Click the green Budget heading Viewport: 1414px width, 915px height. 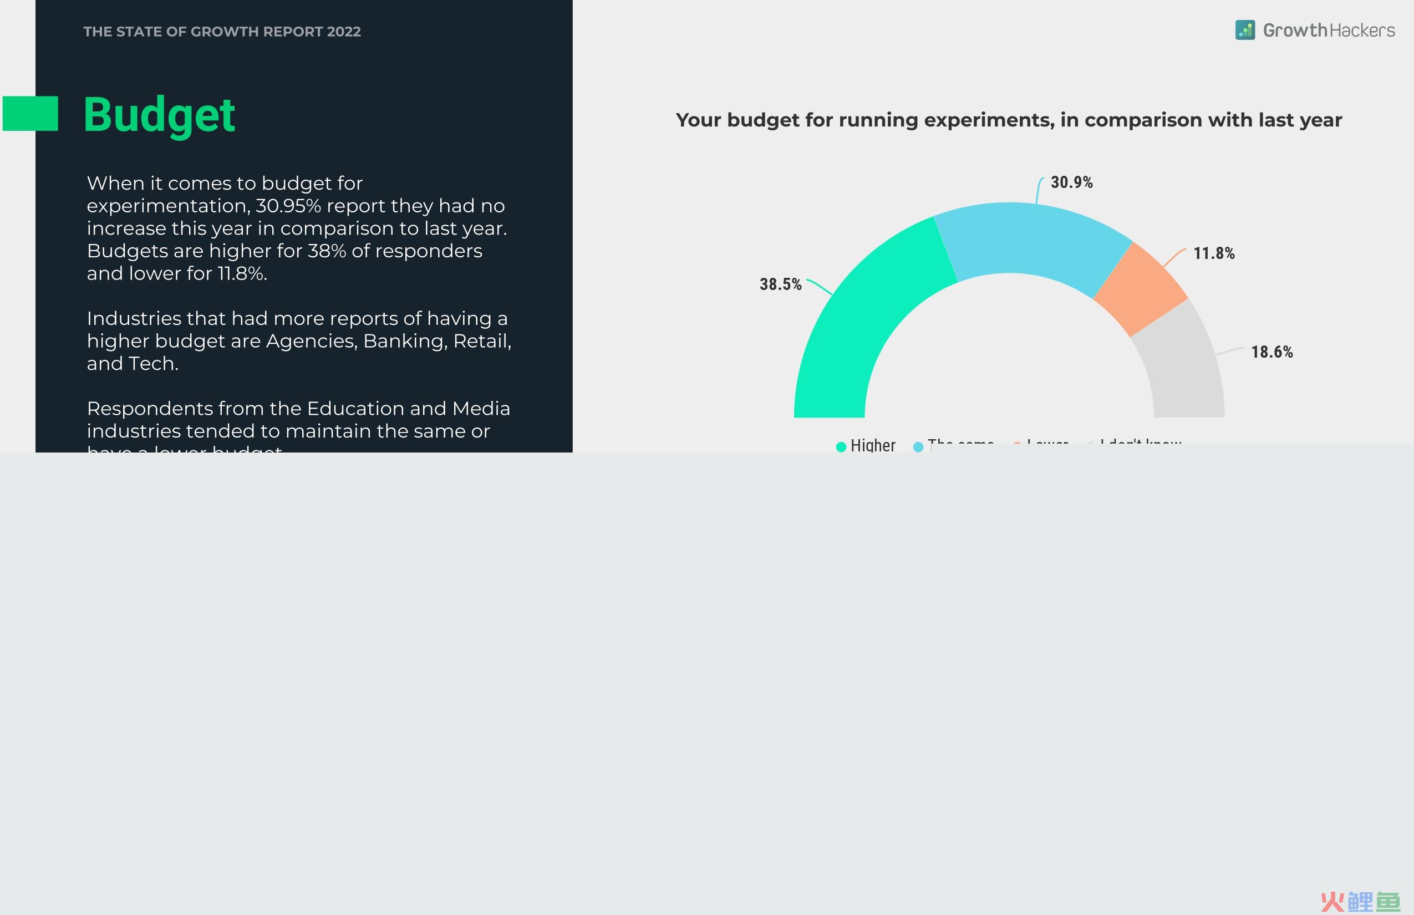(159, 115)
